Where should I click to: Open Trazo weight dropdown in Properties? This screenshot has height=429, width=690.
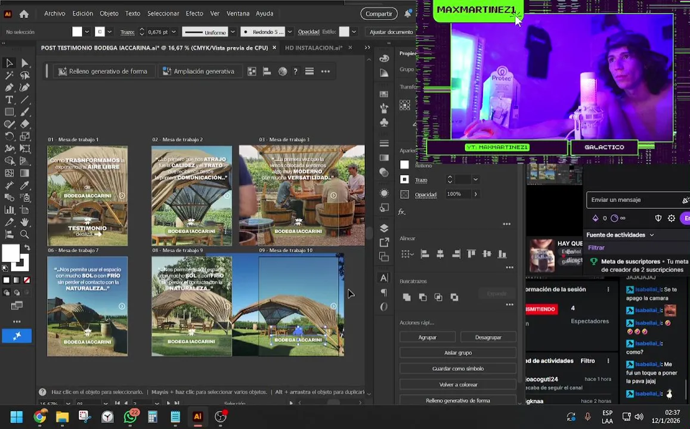(x=476, y=179)
